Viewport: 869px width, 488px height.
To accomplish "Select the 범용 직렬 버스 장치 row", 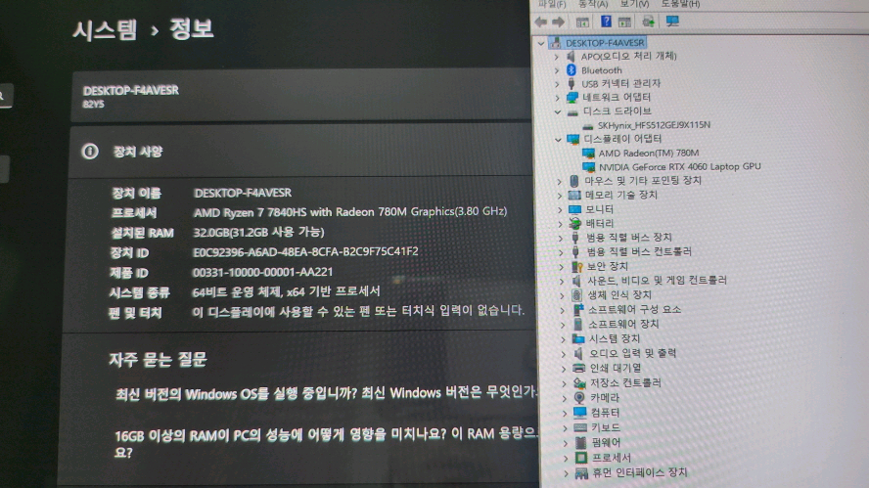I will [x=629, y=238].
